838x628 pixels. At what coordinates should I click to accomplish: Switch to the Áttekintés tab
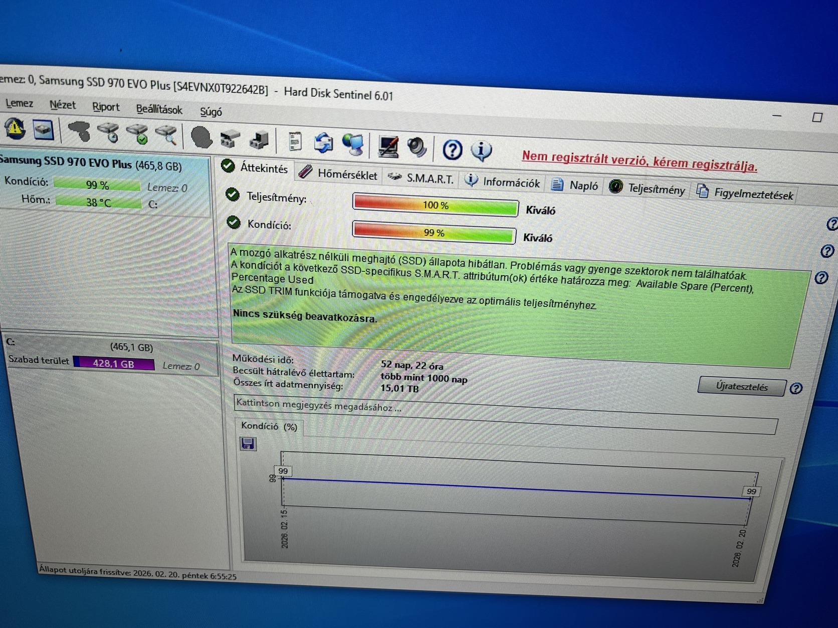coord(256,168)
